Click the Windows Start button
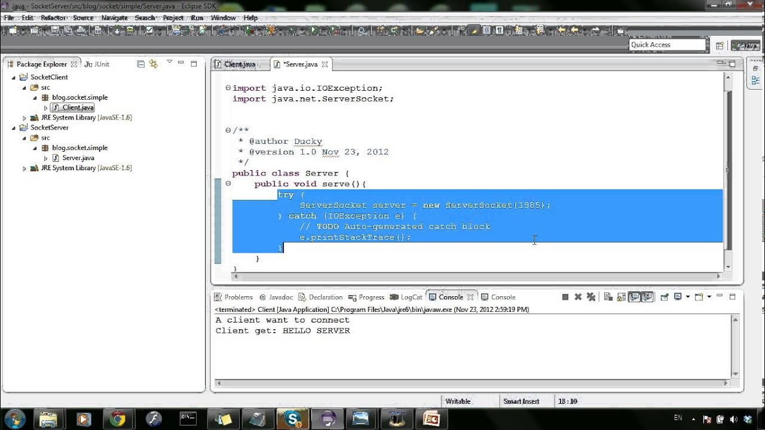The image size is (765, 430). point(14,418)
